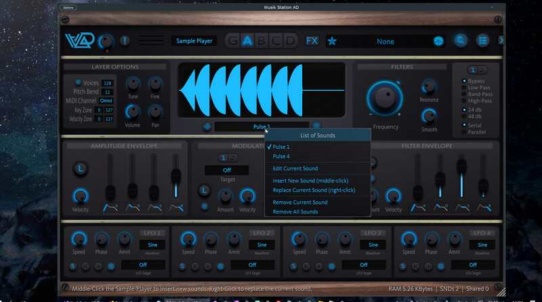This screenshot has width=542, height=302.
Task: Select the Bypass filter type
Action: click(464, 80)
